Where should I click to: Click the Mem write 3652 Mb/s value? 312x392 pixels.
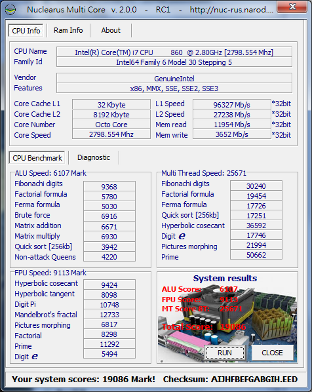click(x=232, y=134)
